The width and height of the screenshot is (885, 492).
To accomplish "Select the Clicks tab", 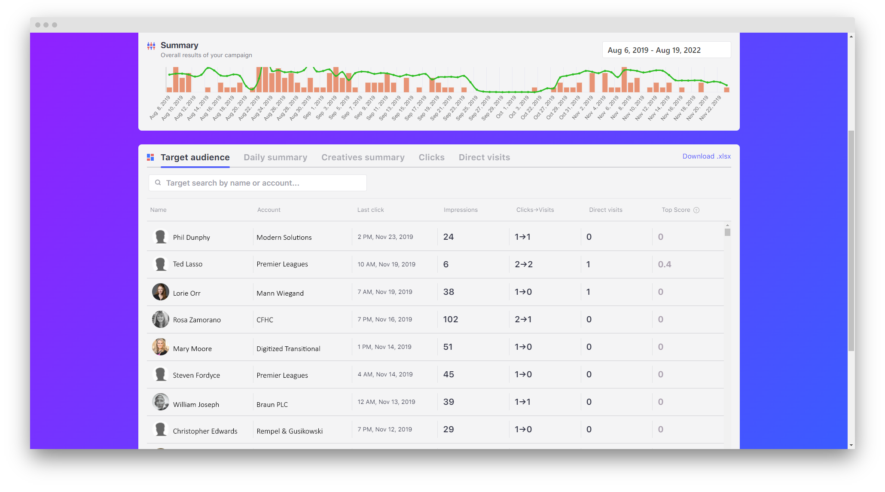I will tap(431, 157).
